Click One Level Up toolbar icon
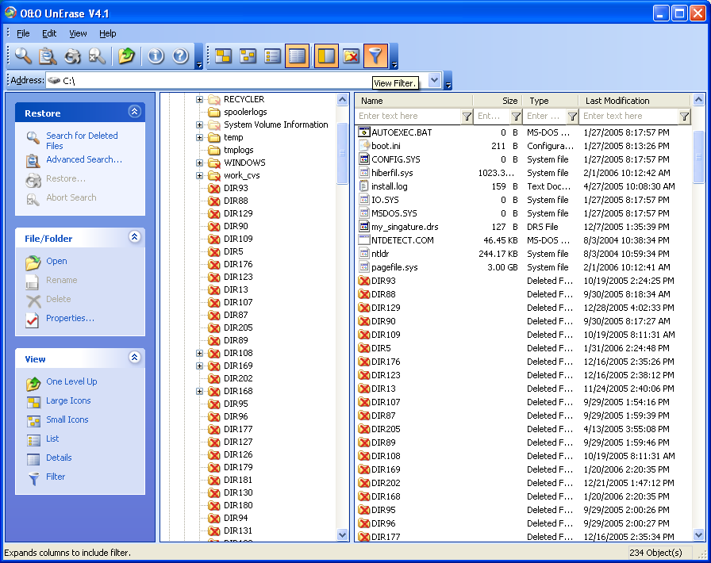The image size is (711, 563). point(126,56)
